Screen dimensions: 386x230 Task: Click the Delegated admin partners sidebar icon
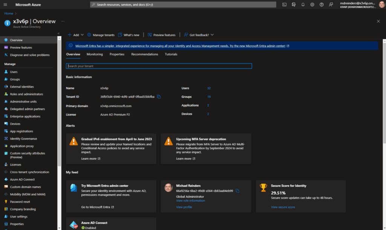6,109
